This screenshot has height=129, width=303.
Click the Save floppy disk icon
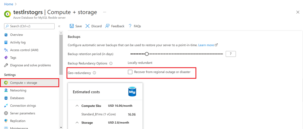pos(72,26)
